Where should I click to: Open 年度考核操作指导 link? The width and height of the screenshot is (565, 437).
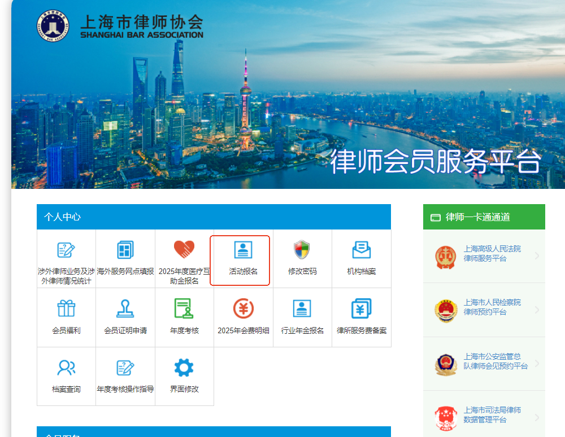[x=125, y=389]
